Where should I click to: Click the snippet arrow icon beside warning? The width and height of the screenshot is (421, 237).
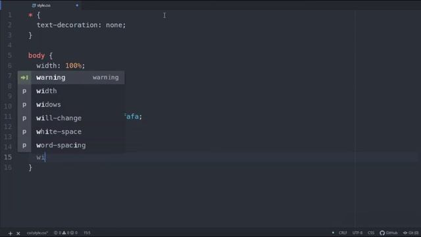(24, 78)
